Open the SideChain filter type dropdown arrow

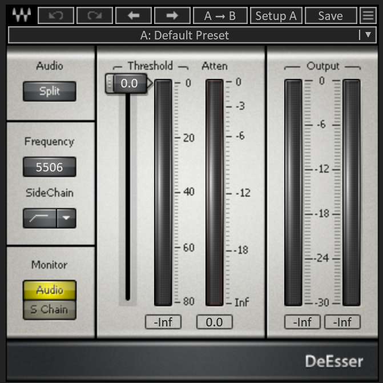66,218
